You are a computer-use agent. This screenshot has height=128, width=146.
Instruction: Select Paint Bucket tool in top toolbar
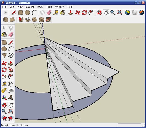[63, 13]
